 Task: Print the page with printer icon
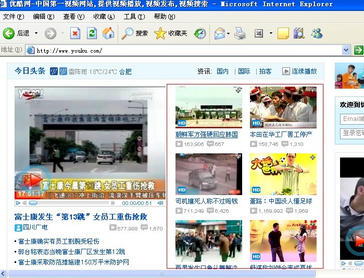tap(240, 33)
